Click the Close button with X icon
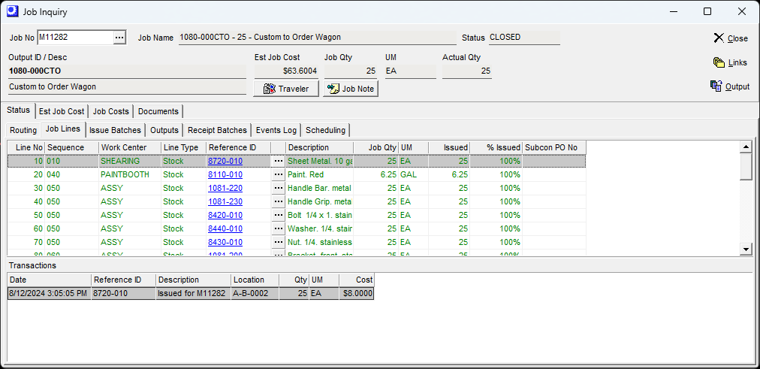 pos(731,38)
